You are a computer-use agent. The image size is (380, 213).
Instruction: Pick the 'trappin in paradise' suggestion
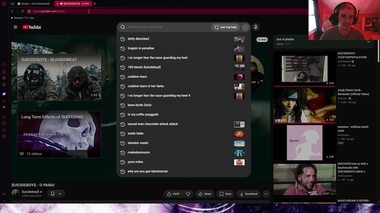pos(183,48)
